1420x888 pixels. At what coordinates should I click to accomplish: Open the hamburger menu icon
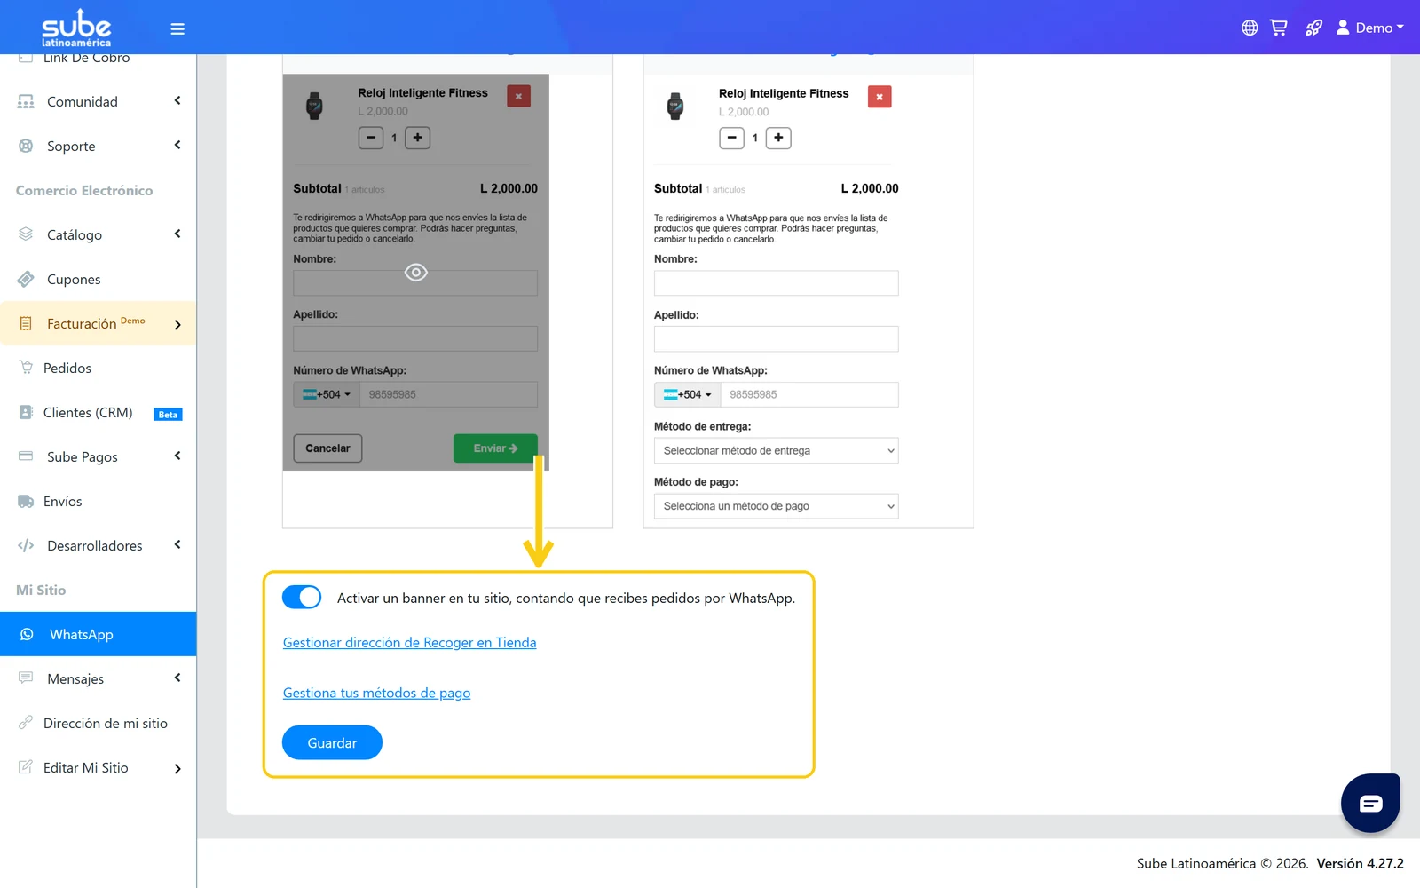[177, 28]
